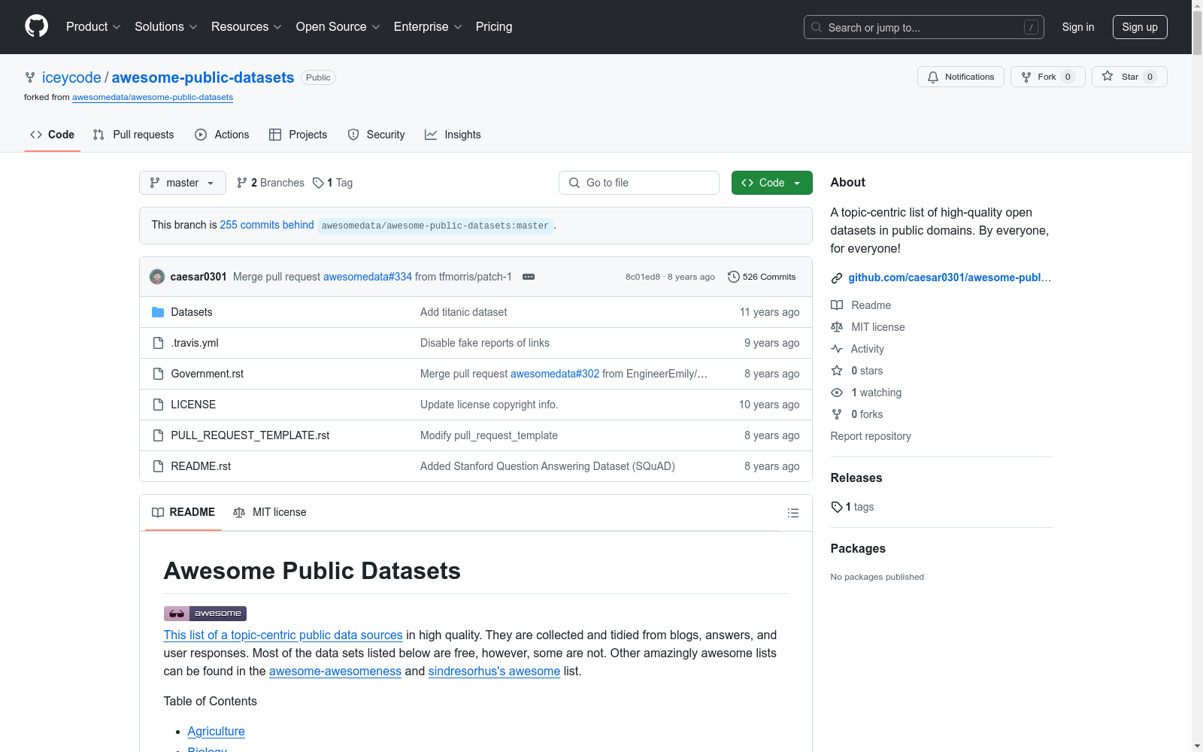Viewport: 1203px width, 752px height.
Task: Expand the Enterprise menu
Action: click(x=428, y=27)
